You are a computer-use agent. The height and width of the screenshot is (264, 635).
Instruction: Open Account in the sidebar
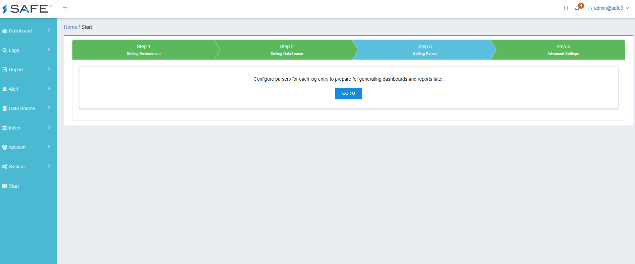pos(28,147)
